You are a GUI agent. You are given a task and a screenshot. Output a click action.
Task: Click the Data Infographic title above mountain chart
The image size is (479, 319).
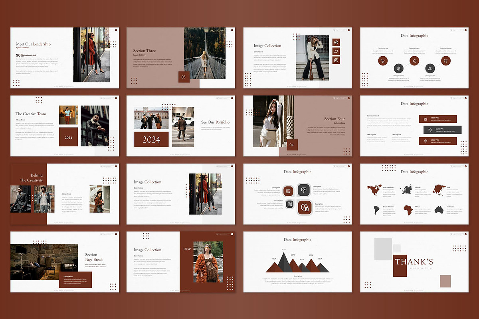pyautogui.click(x=297, y=240)
